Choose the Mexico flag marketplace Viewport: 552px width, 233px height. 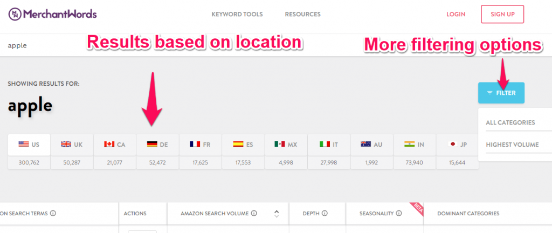click(286, 145)
